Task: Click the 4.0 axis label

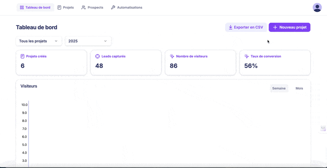Action: 25,152
